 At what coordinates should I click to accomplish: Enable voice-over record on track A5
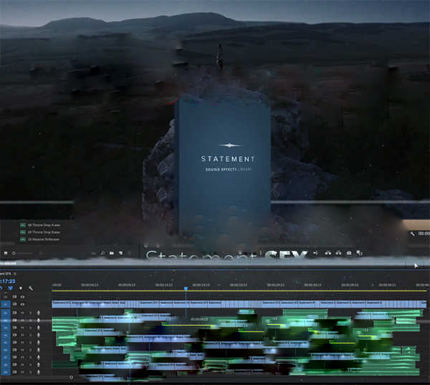39,343
